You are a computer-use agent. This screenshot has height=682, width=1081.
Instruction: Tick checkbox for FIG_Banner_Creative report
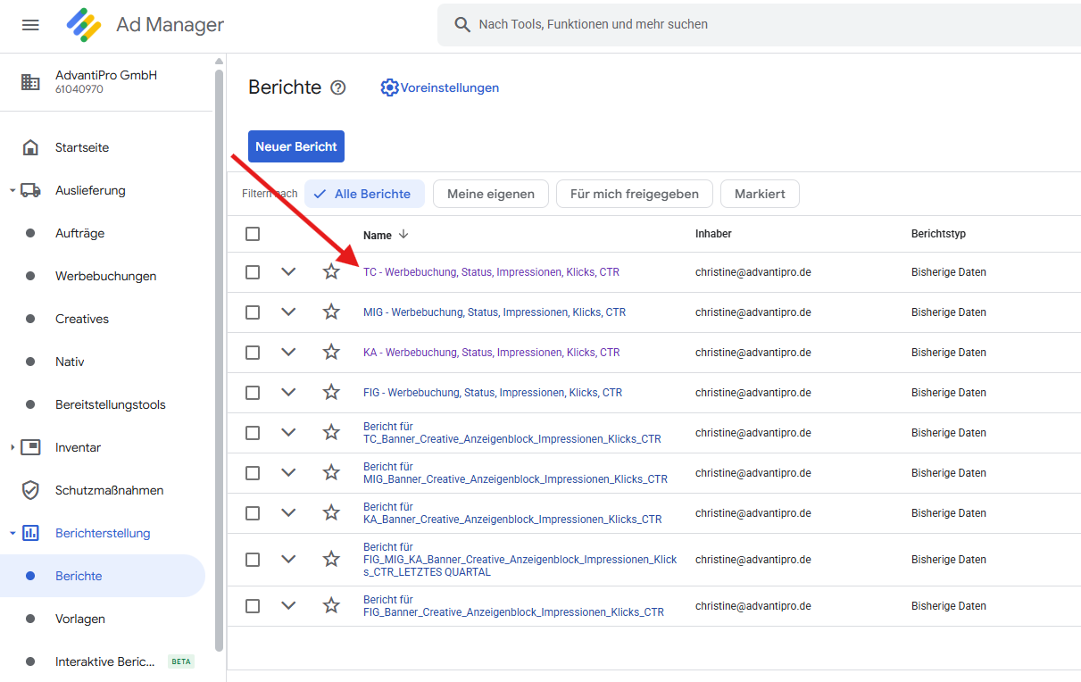[253, 605]
